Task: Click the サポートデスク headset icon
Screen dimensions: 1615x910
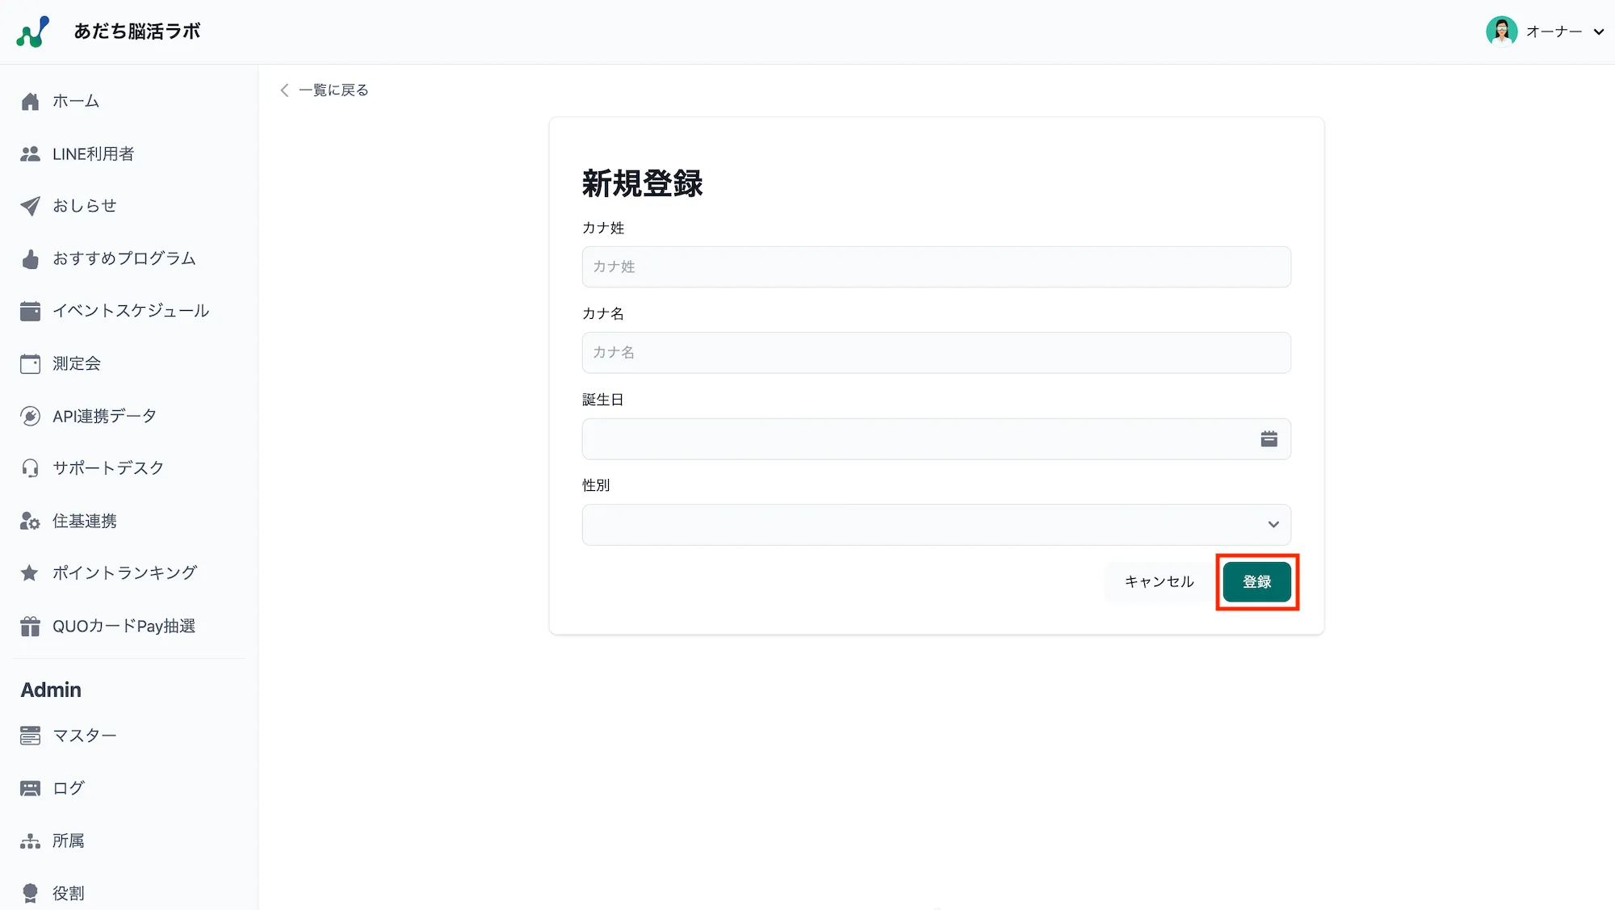Action: pyautogui.click(x=30, y=468)
